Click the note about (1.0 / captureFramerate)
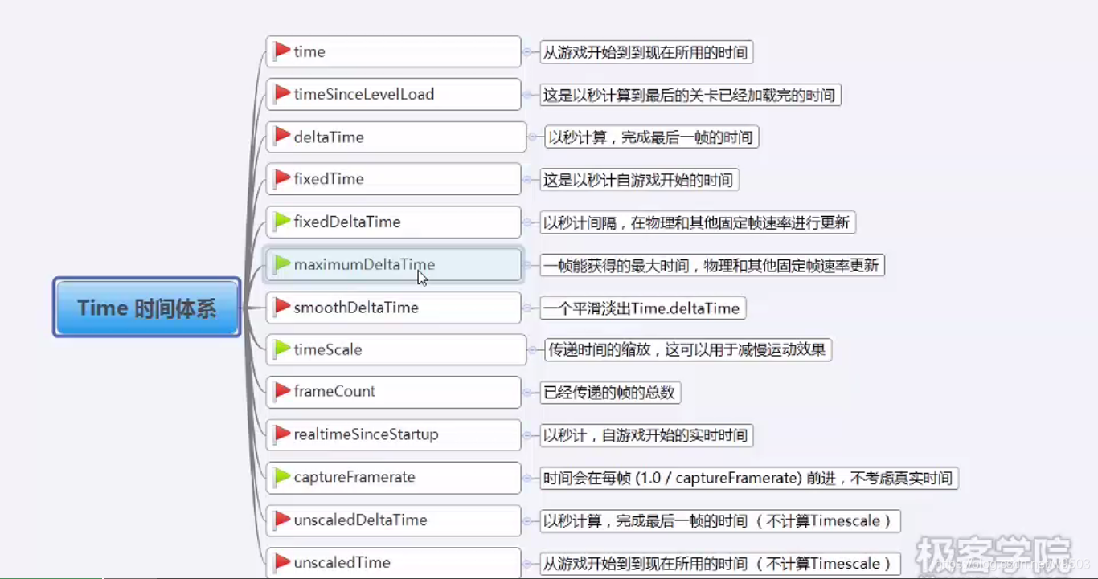 tap(748, 479)
